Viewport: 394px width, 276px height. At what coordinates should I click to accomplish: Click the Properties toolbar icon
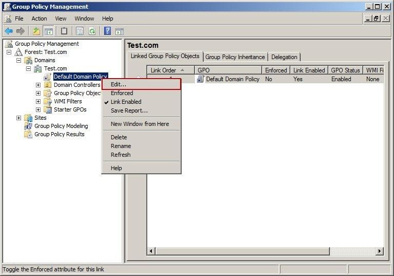pyautogui.click(x=80, y=31)
